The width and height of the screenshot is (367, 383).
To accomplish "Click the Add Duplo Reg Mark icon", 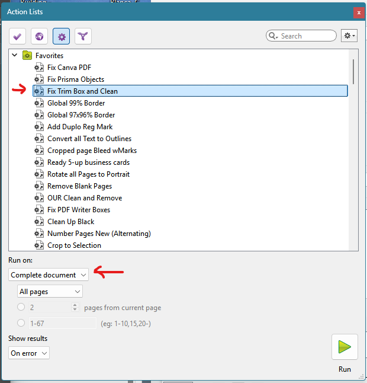I will (x=39, y=126).
